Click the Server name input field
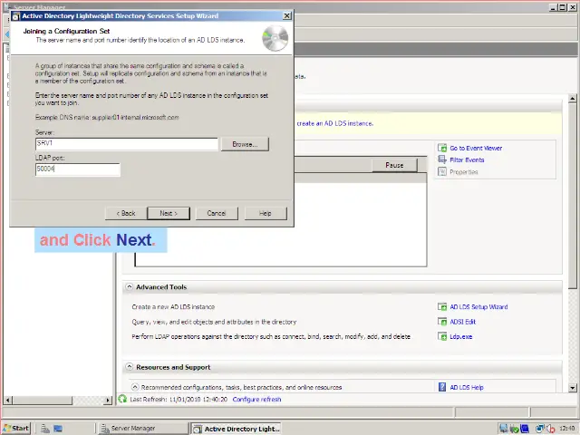580x435 pixels. [127, 144]
